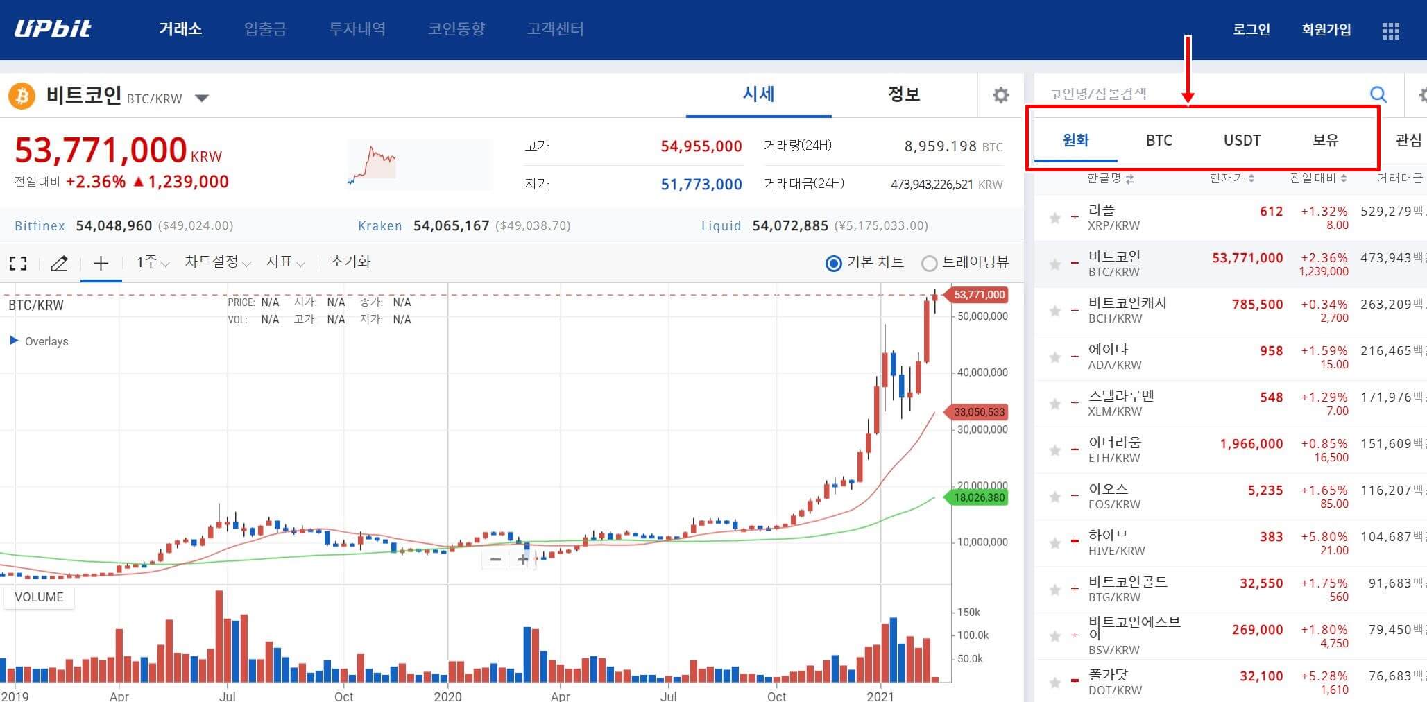Click 로그인 link
The image size is (1427, 702).
click(1251, 29)
